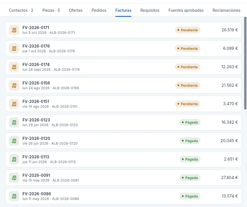This screenshot has height=207, width=247.
Task: Click the amount 20.045 €
Action: point(229,141)
